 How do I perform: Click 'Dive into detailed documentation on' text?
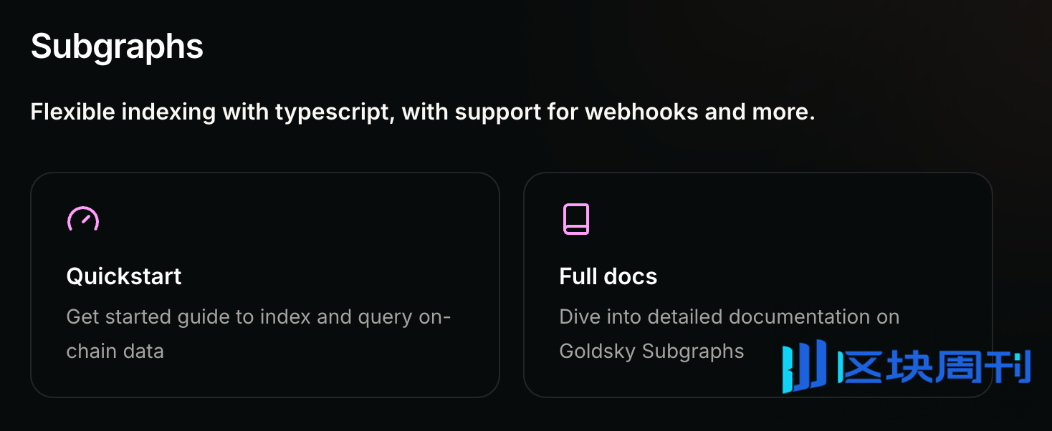point(729,316)
